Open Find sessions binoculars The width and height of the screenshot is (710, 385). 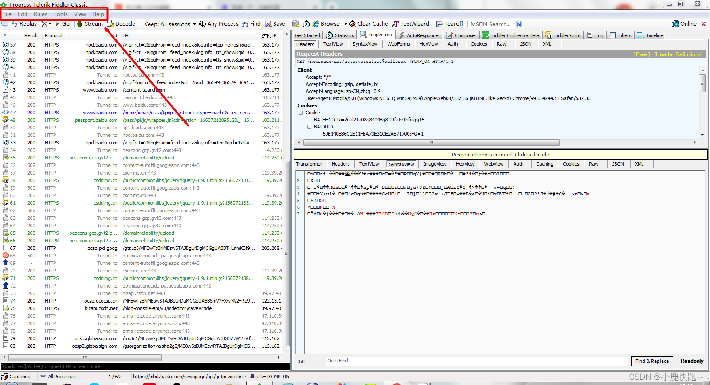click(x=251, y=24)
